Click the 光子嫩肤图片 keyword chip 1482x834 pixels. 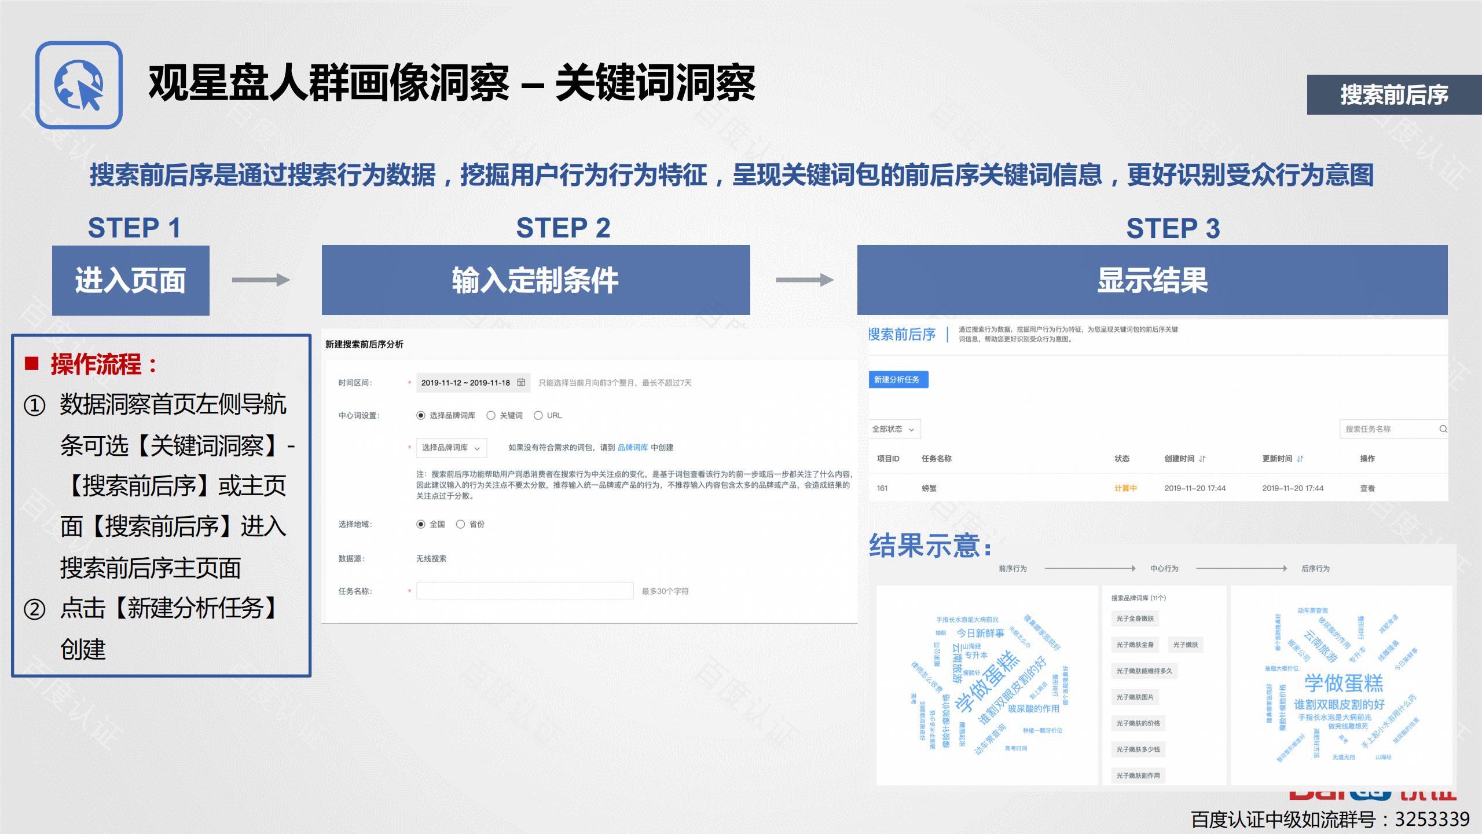[1135, 697]
